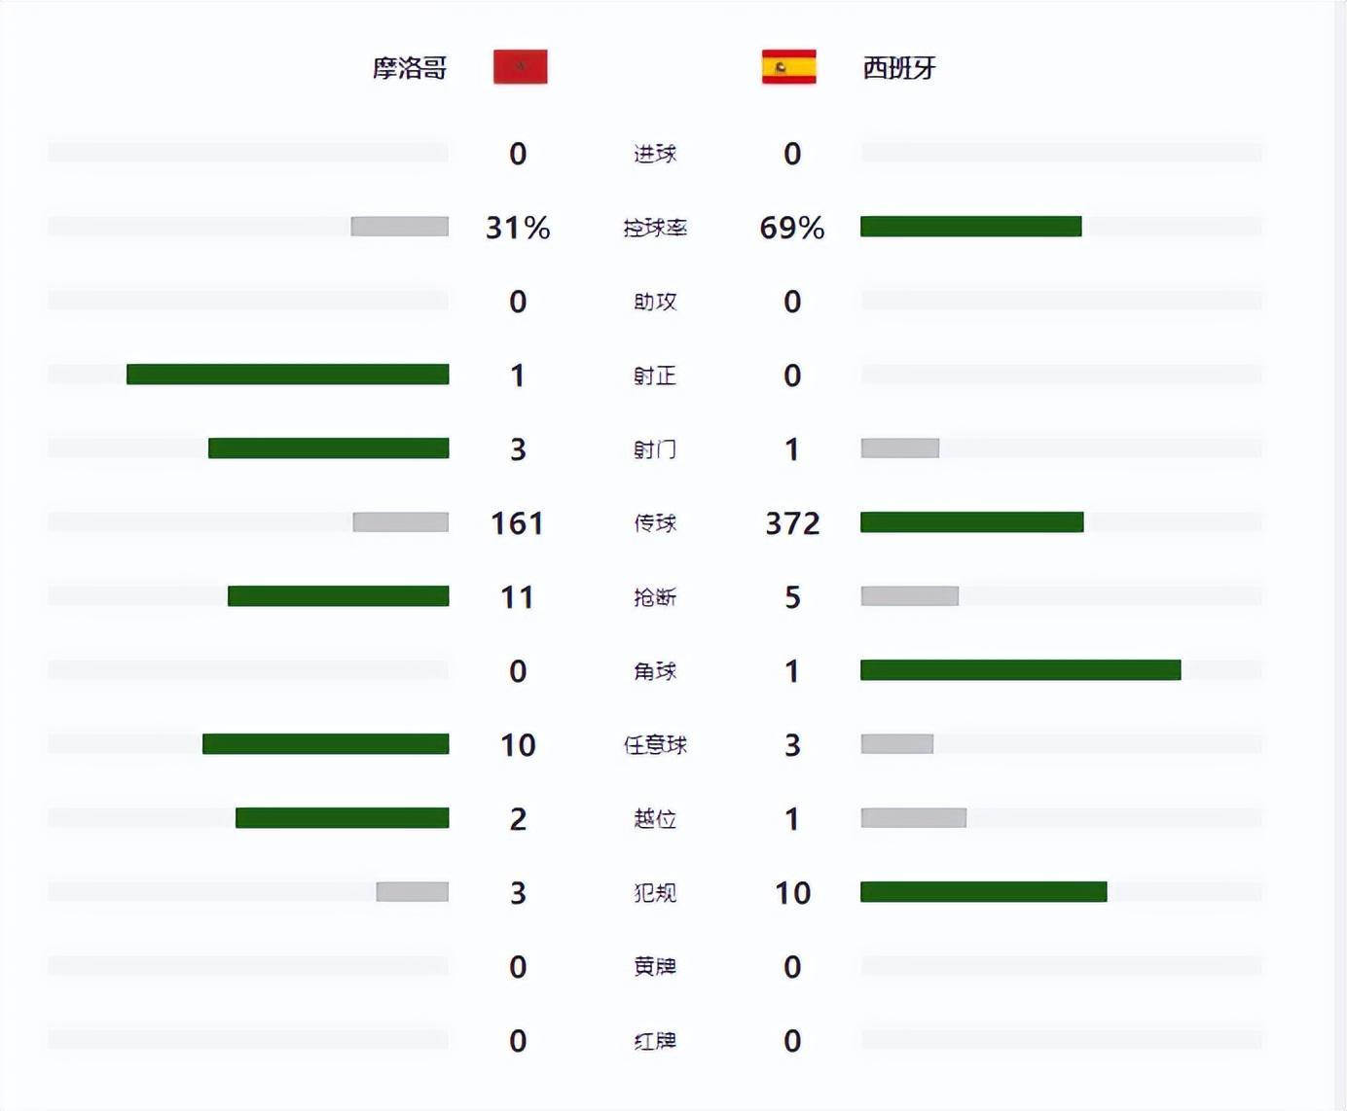Click Spain's green 69% possession bar

[x=970, y=227]
